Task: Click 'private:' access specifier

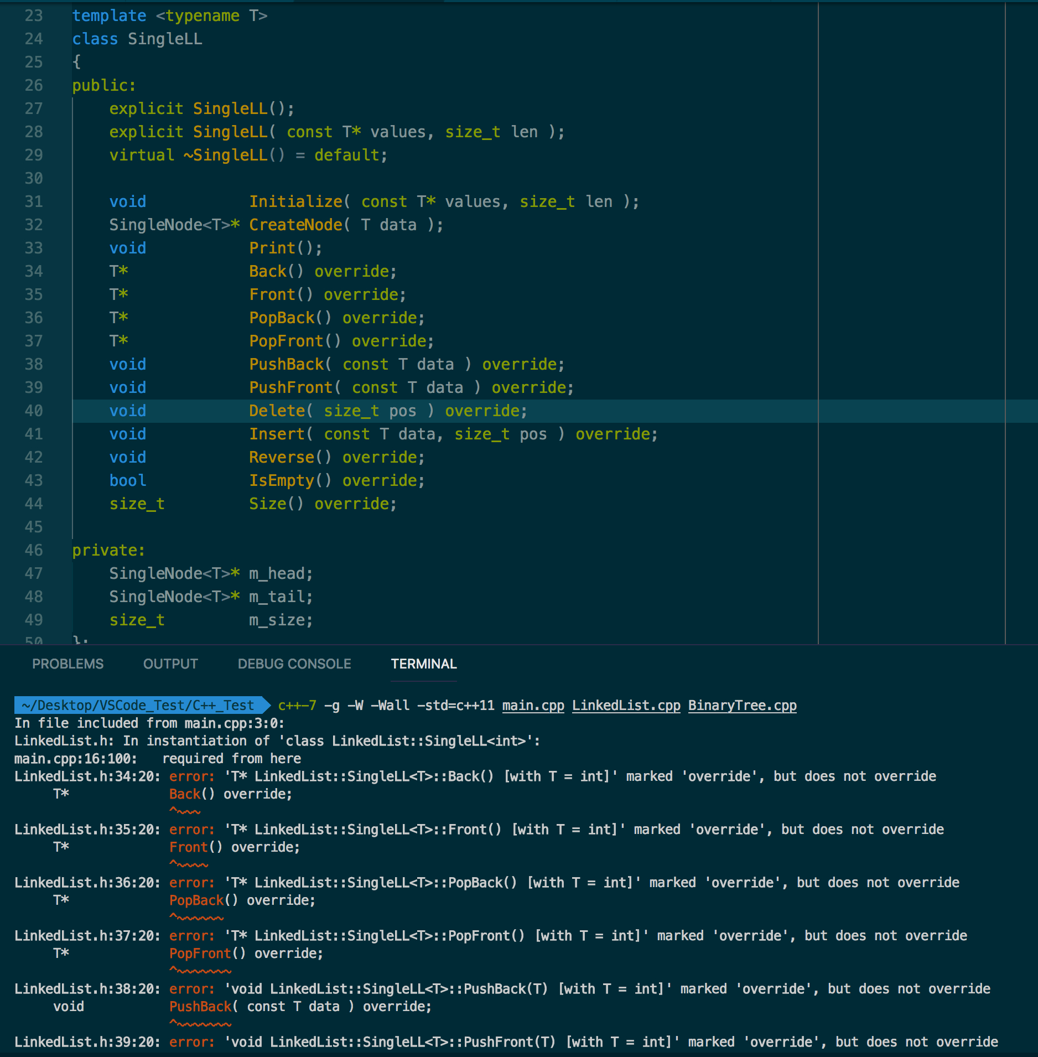Action: click(109, 550)
